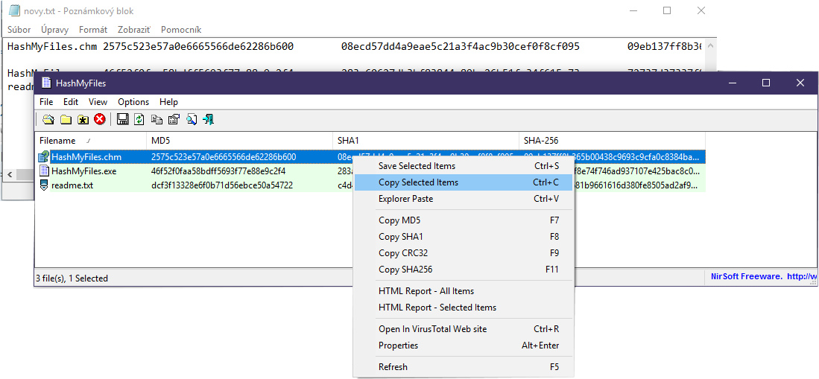The height and width of the screenshot is (379, 819).
Task: Choose Copy MD5 from context menu
Action: [464, 220]
